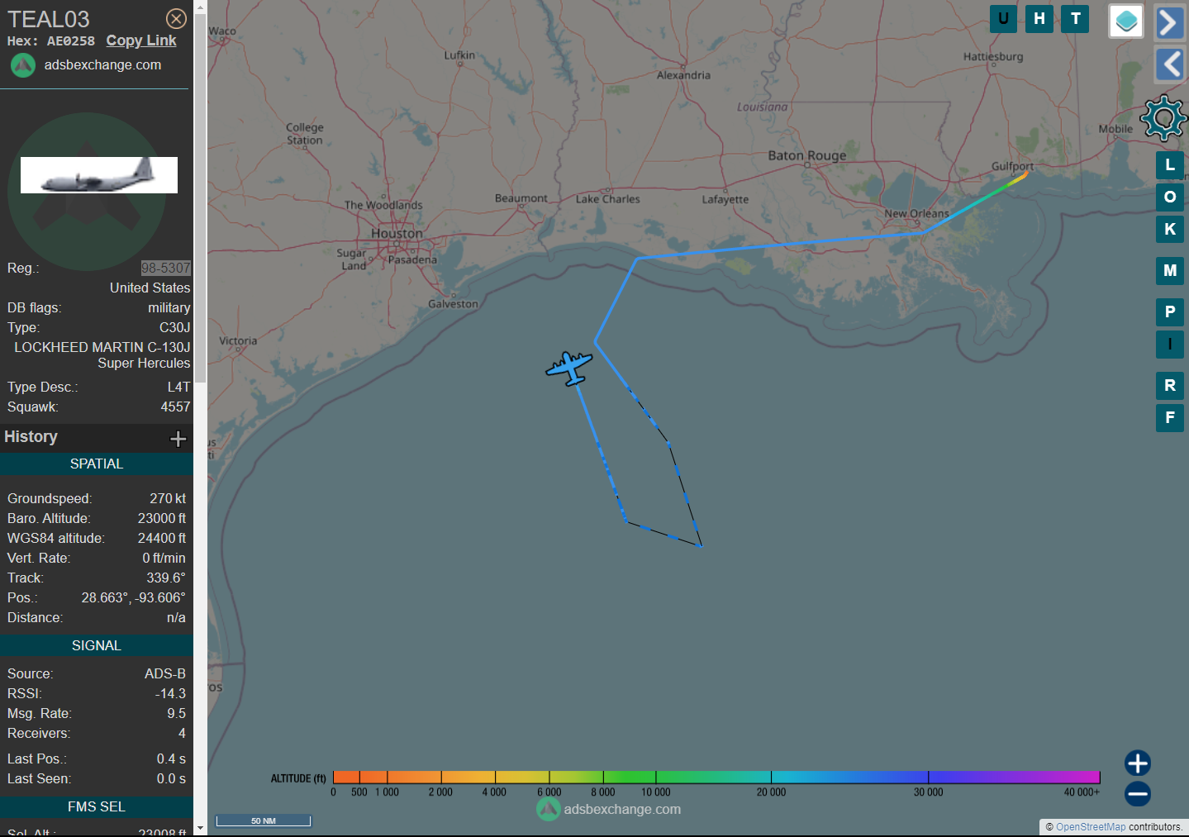Click the right-pointing arrow sidebar button
1189x837 pixels.
click(1170, 22)
